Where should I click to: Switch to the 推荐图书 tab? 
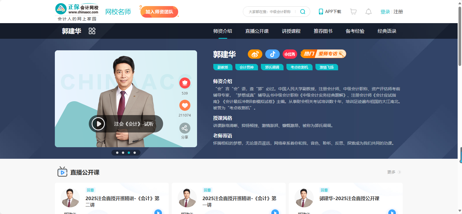tap(323, 31)
